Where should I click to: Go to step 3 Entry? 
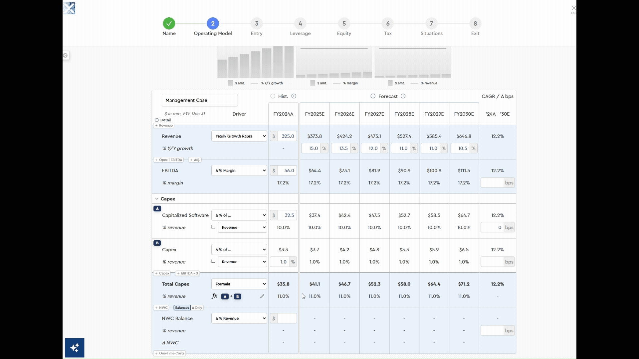tap(256, 24)
